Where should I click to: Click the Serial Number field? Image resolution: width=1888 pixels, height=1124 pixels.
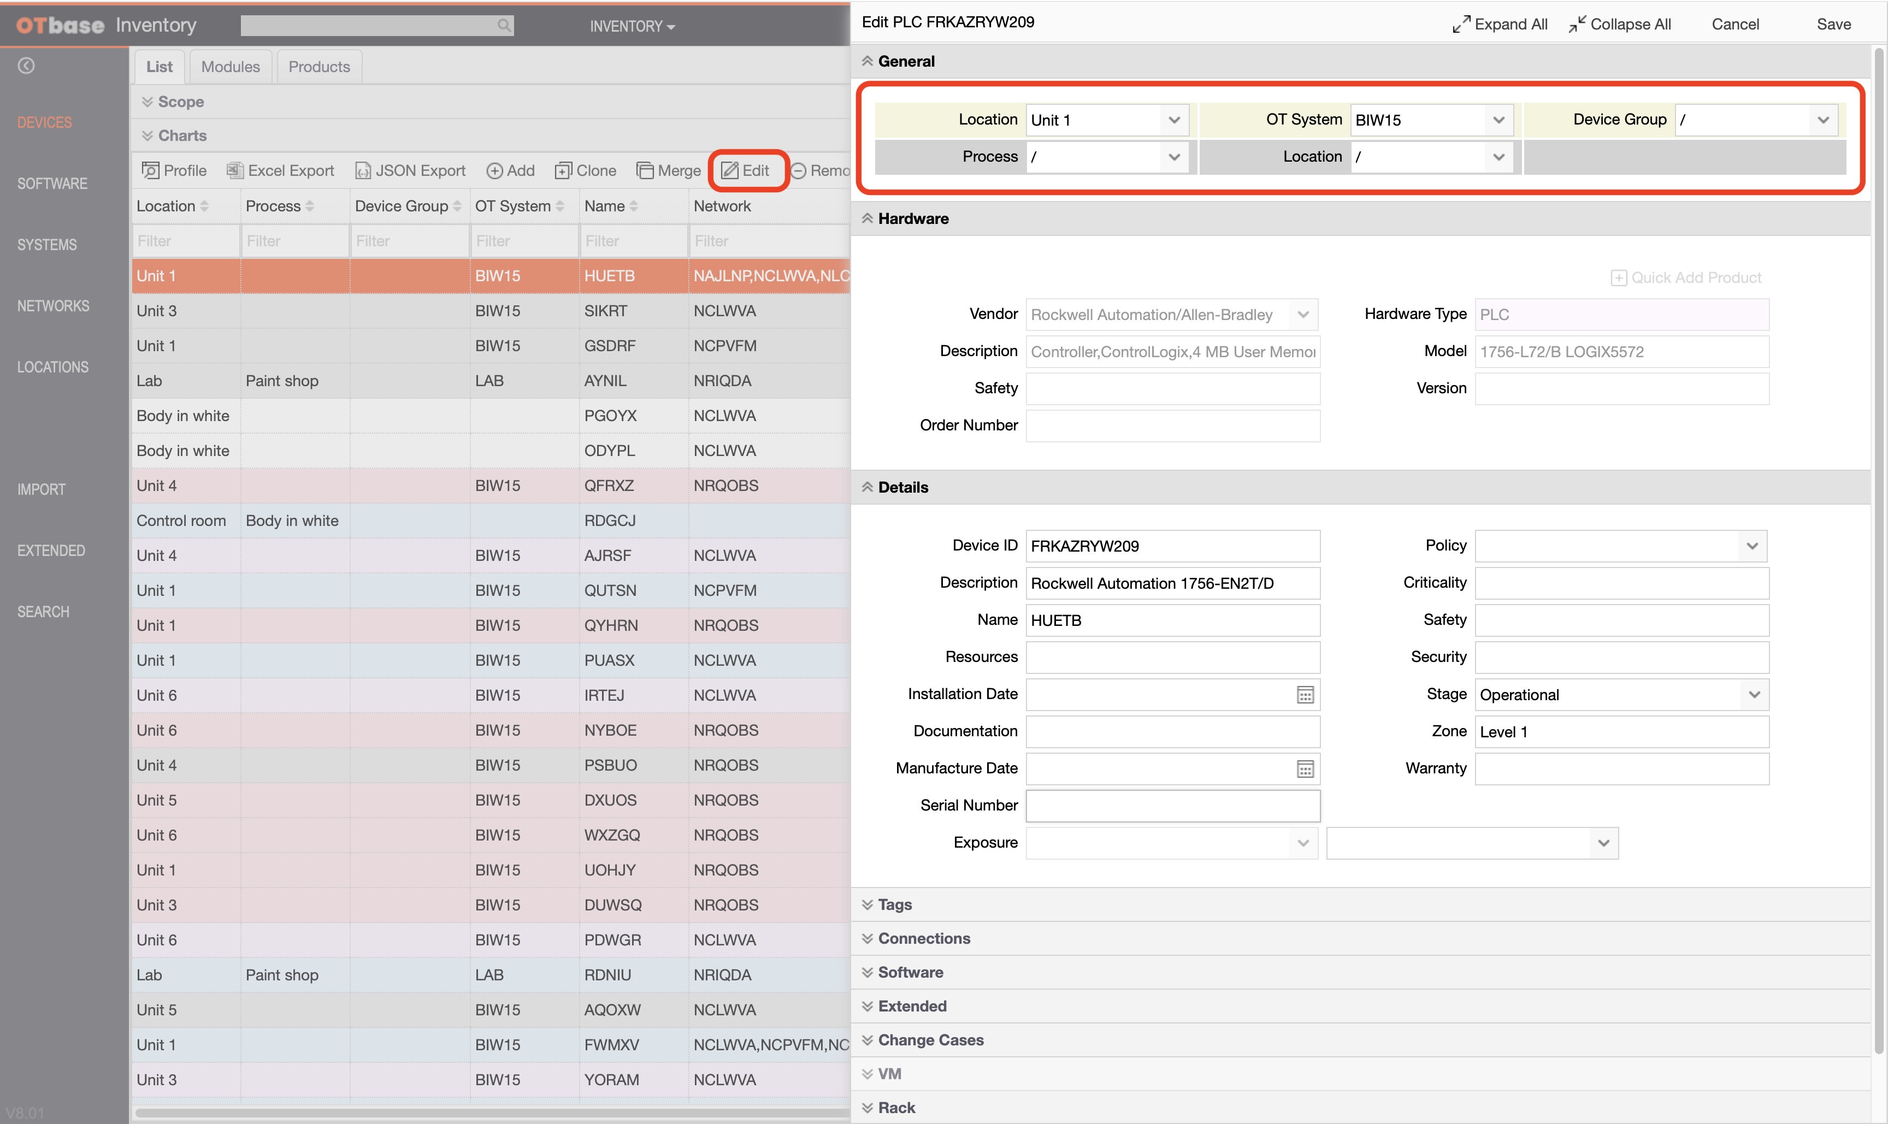(x=1172, y=806)
